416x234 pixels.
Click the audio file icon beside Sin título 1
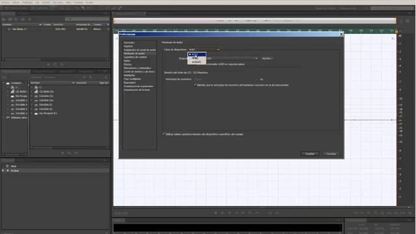tap(9, 29)
